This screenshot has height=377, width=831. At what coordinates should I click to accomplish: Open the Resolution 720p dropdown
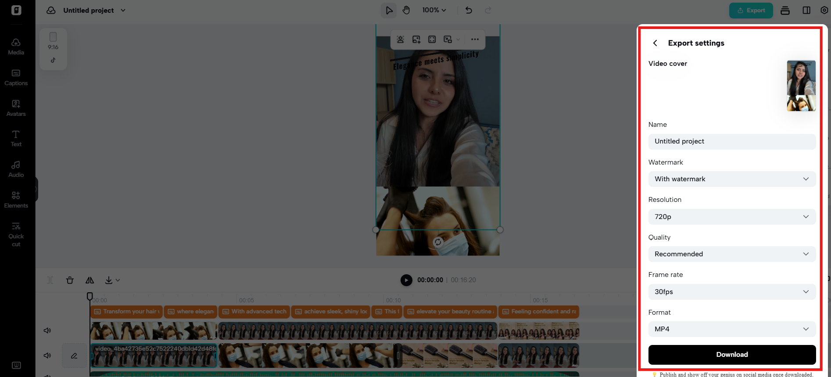pos(732,217)
